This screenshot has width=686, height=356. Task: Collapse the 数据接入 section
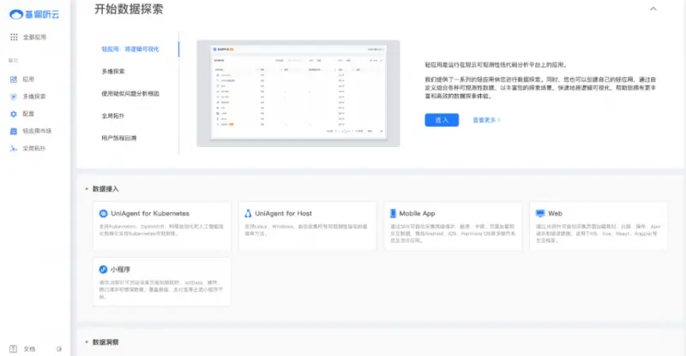[86, 188]
